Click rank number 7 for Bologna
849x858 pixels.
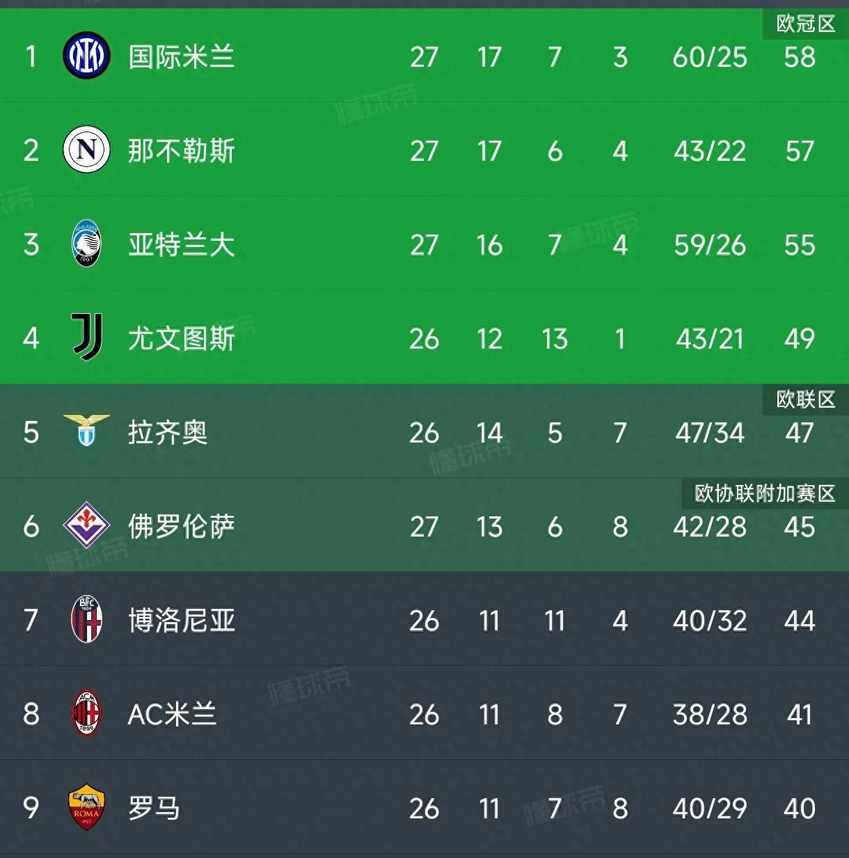pyautogui.click(x=31, y=621)
